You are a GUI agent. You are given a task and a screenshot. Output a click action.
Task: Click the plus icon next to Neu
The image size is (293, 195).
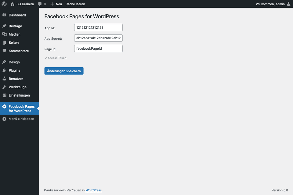(x=52, y=4)
